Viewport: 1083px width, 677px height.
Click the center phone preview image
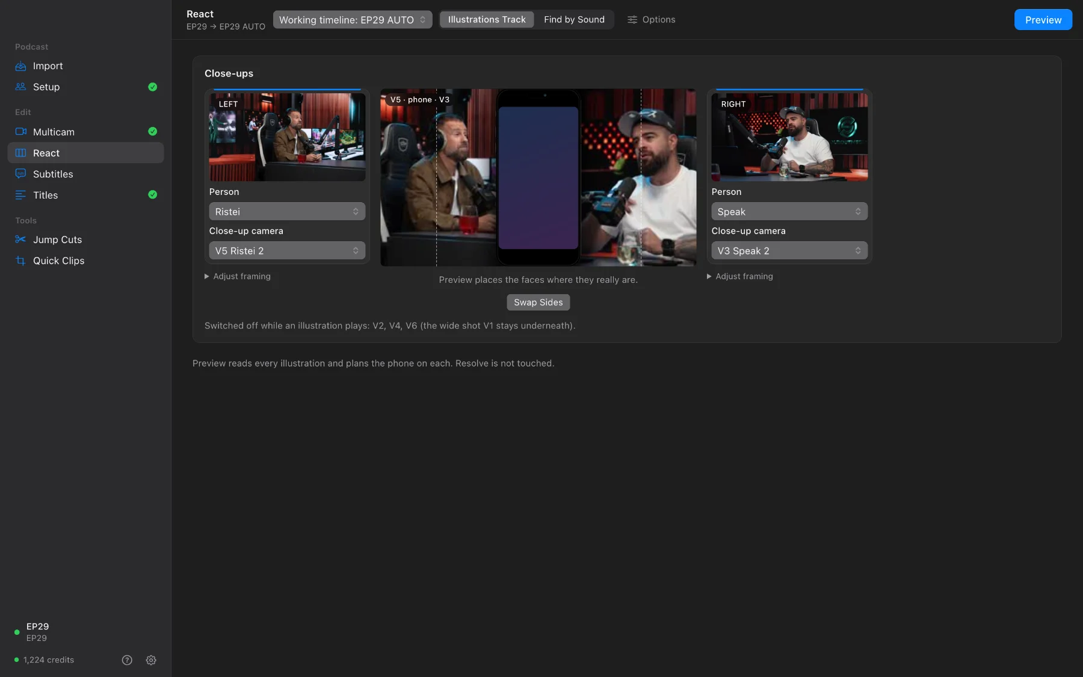click(538, 178)
